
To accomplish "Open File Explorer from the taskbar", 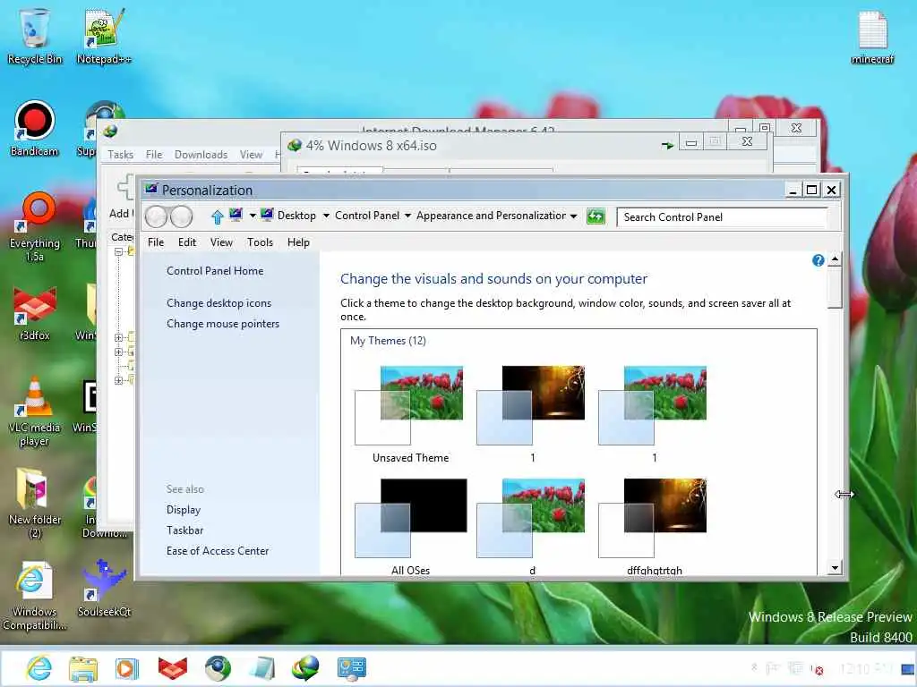I will pos(83,667).
